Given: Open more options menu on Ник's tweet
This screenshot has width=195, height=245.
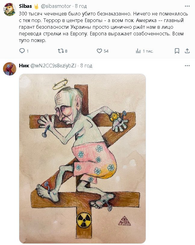Looking at the screenshot, I should pos(187,66).
